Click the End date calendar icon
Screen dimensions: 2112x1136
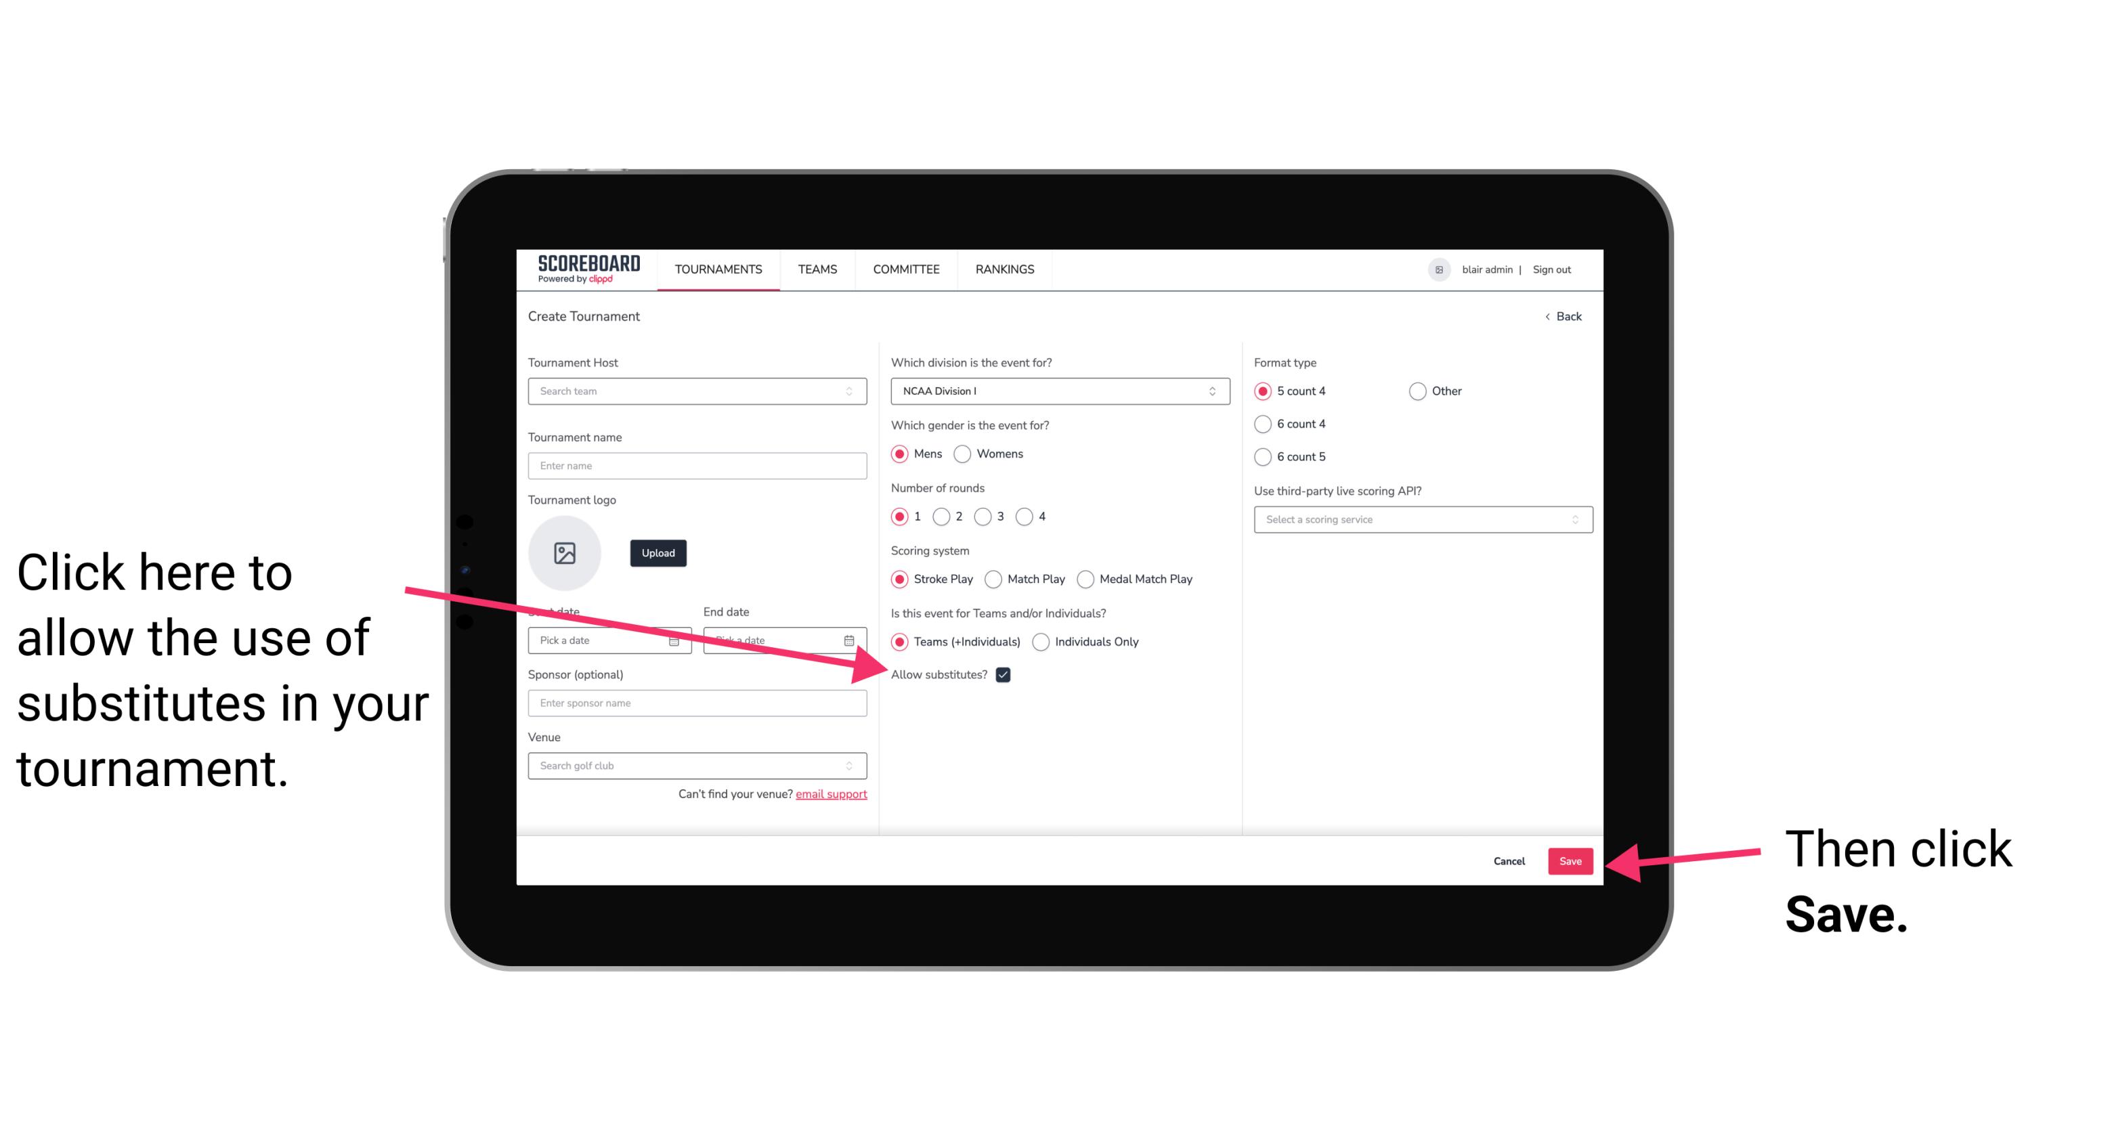click(850, 639)
